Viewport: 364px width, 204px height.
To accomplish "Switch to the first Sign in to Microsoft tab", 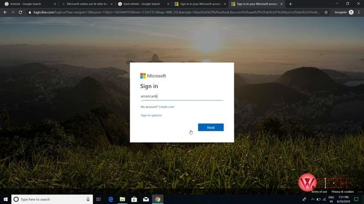I will click(200, 4).
